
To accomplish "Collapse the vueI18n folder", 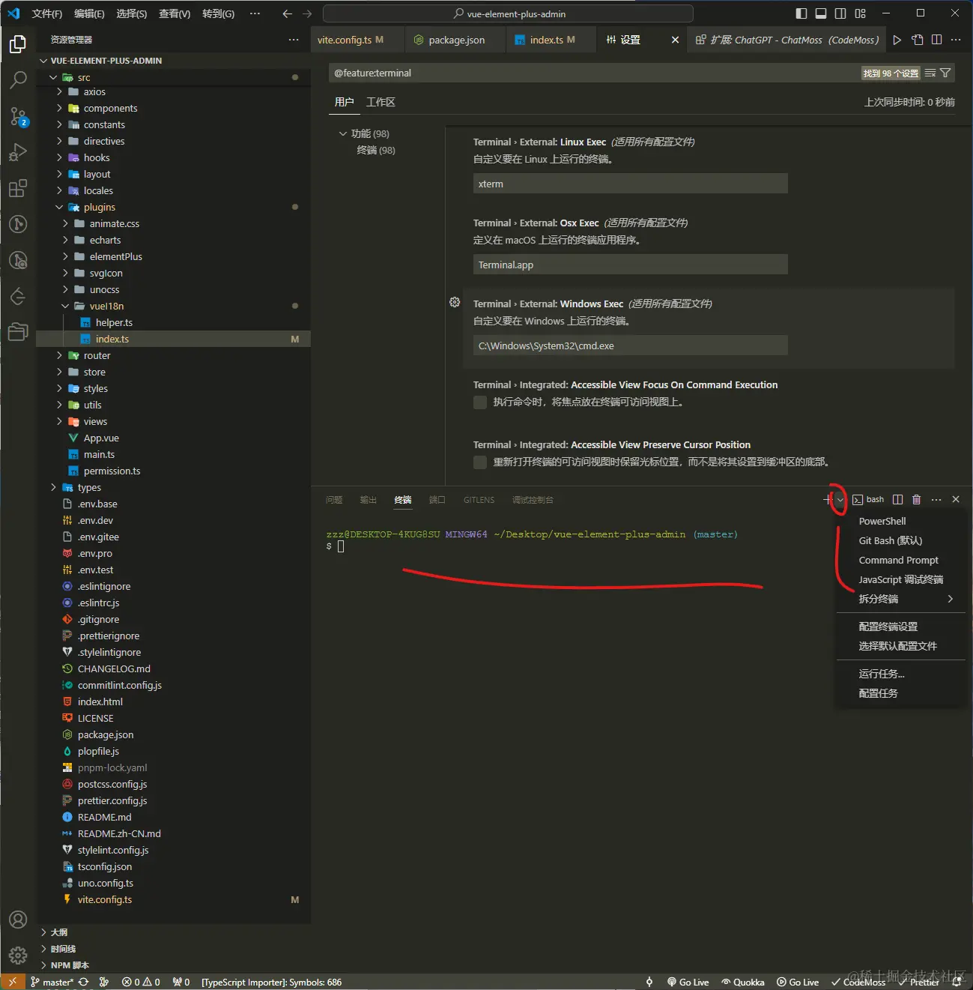I will tap(65, 306).
